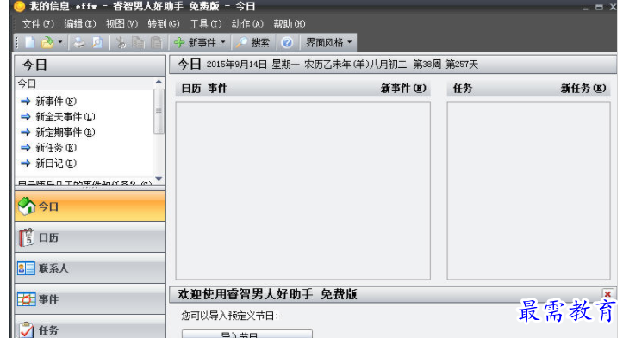
Task: Click the help question mark icon
Action: [x=287, y=42]
